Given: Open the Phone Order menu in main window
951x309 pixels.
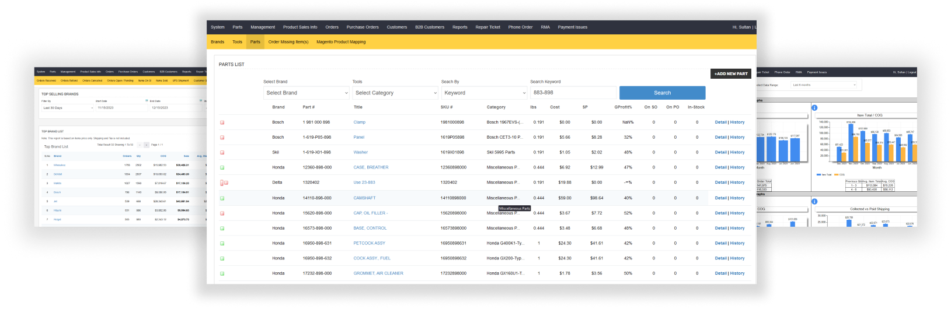Looking at the screenshot, I should (520, 27).
